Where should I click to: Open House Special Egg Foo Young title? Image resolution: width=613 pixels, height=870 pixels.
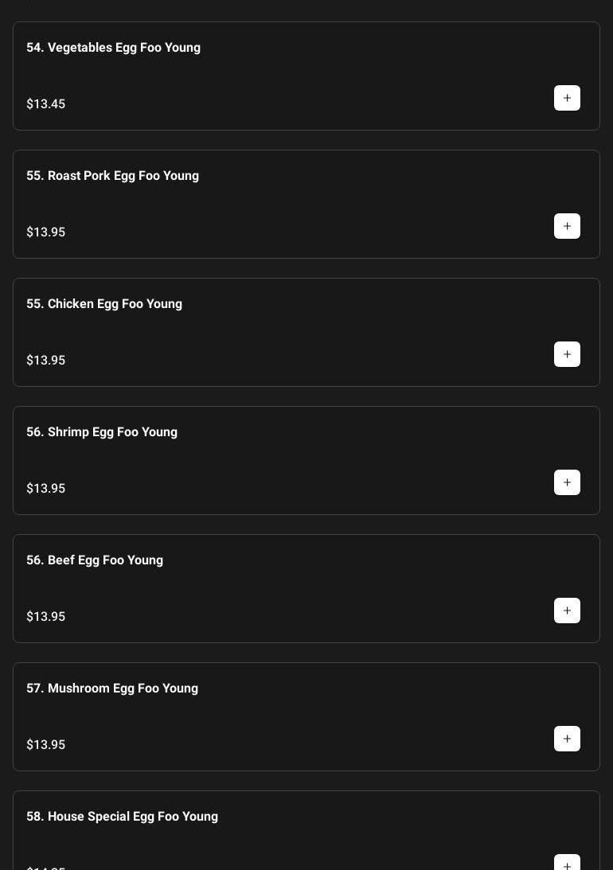click(x=122, y=817)
